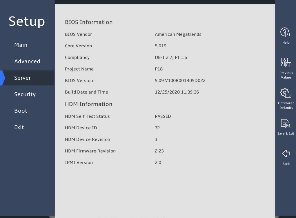Select the Project Name label
The image size is (296, 218).
coord(79,69)
